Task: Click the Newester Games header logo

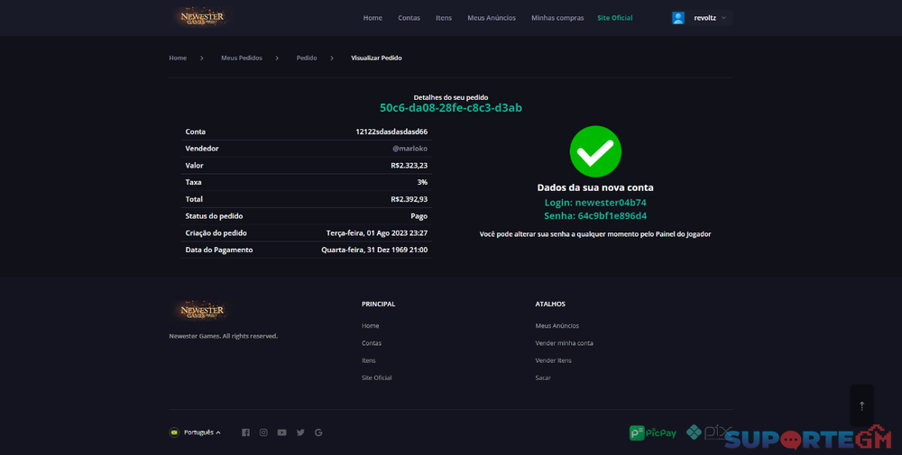Action: coord(201,17)
